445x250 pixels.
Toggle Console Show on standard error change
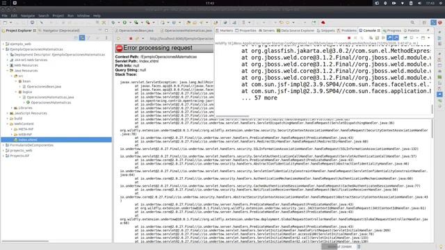click(396, 37)
